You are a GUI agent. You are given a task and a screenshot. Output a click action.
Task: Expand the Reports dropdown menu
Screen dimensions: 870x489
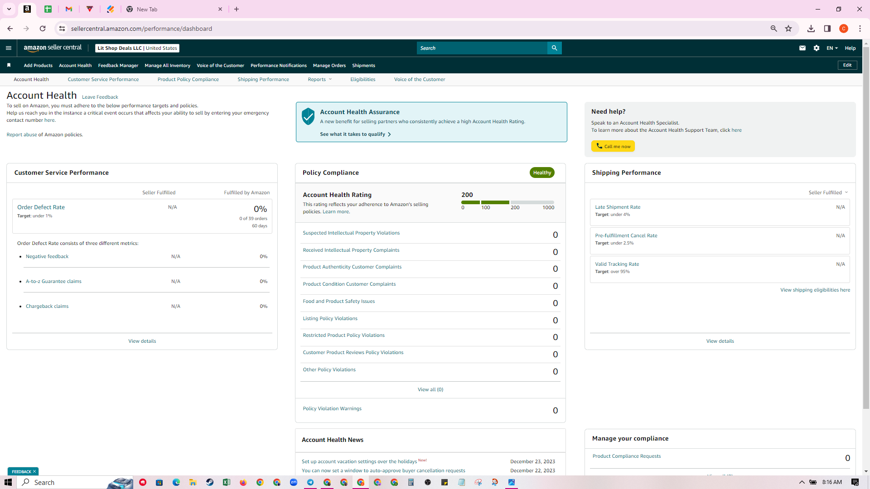pyautogui.click(x=320, y=79)
